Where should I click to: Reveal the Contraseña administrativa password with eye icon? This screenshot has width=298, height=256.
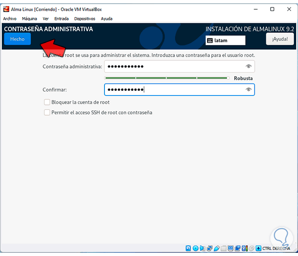[248, 66]
